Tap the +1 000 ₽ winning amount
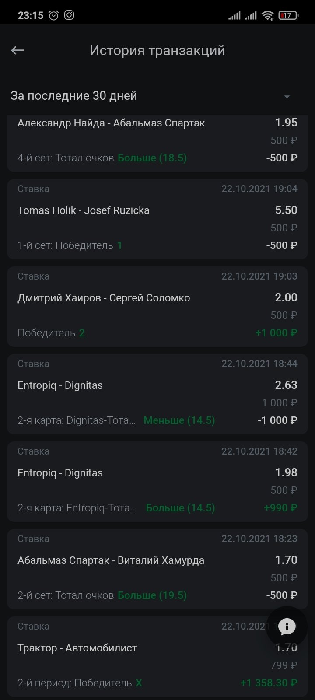 tap(276, 333)
